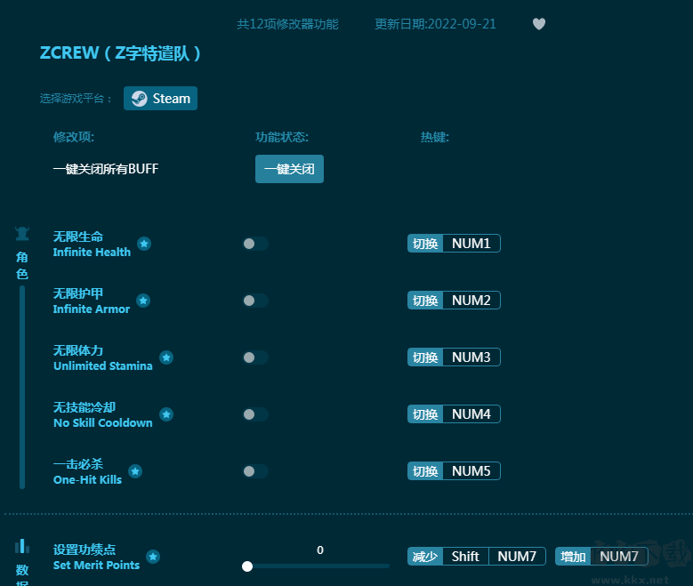Select the character category icon in sidebar
693x586 pixels.
(x=22, y=235)
